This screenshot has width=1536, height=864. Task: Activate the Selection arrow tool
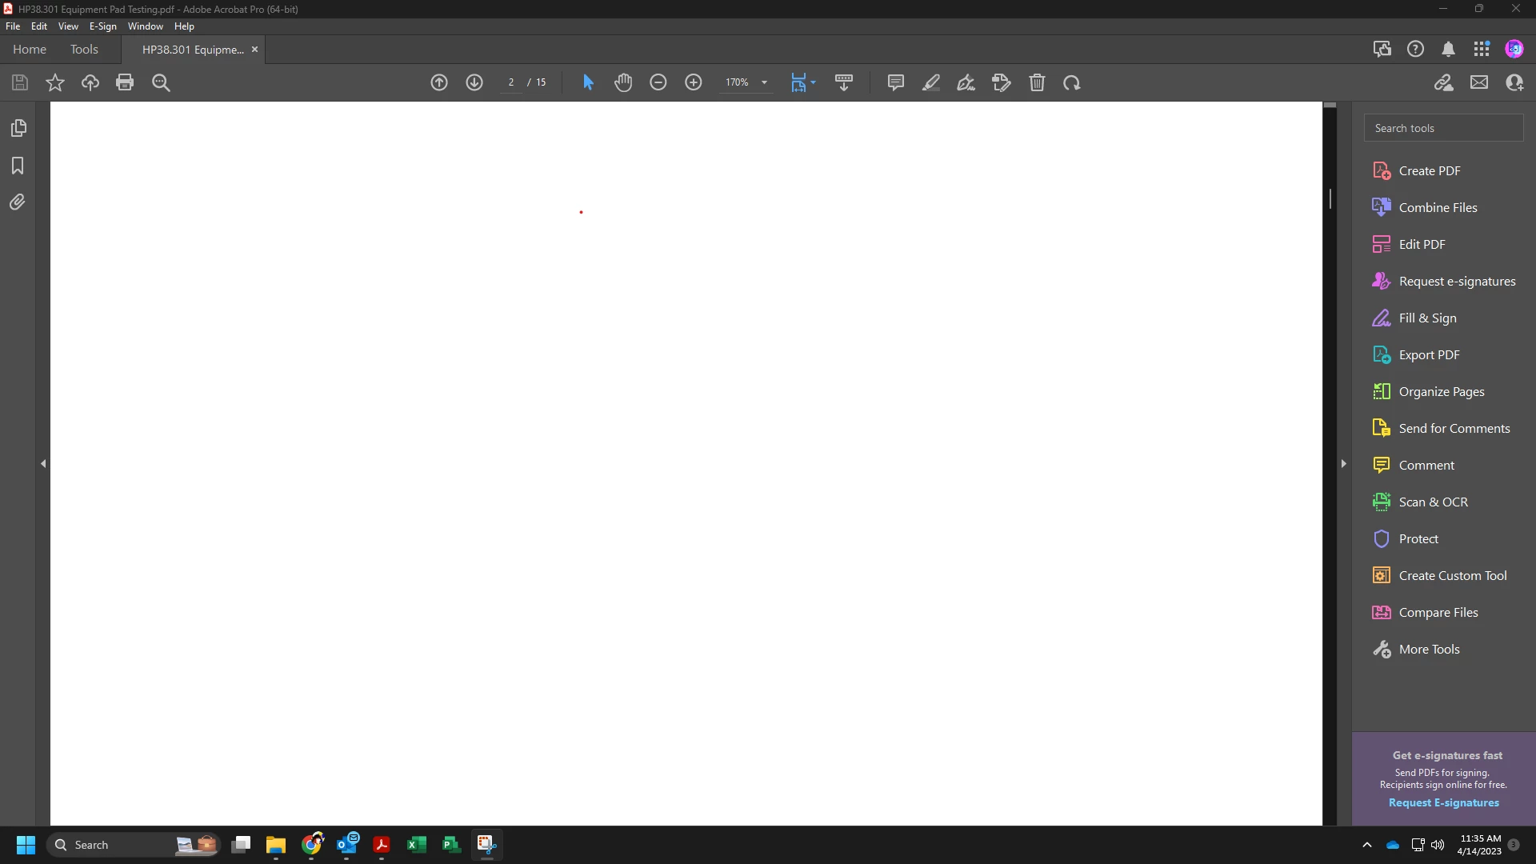pyautogui.click(x=588, y=82)
